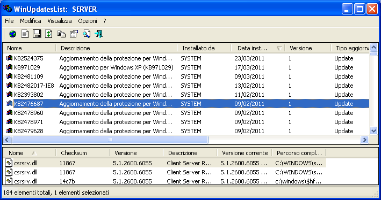Click the vertical scrollbar down arrow
This screenshot has height=200, width=381.
point(373,131)
